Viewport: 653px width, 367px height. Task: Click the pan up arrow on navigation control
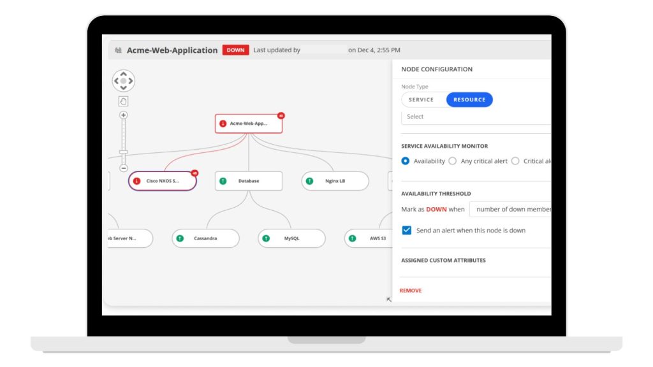pyautogui.click(x=124, y=73)
